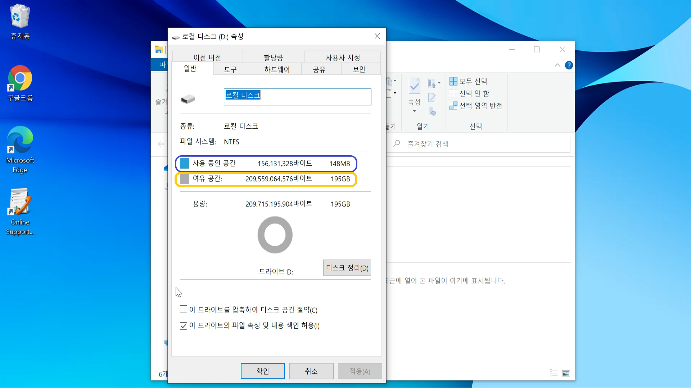The image size is (691, 388).
Task: Switch to large thumbnails view icon
Action: tap(566, 374)
